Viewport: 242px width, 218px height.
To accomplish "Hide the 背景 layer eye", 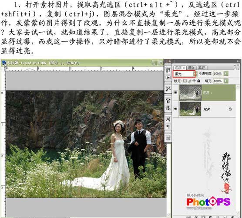I will (175, 109).
